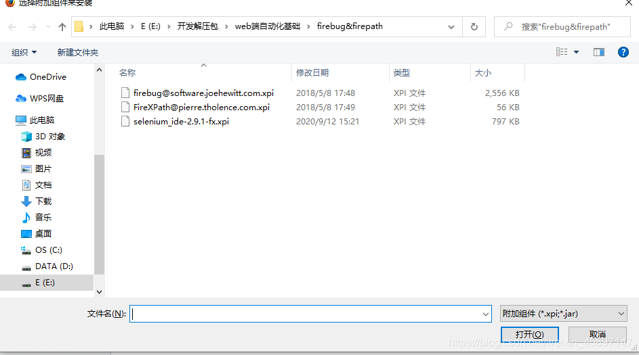The image size is (639, 355).
Task: Focus the search firebug&firepath box
Action: pos(562,27)
